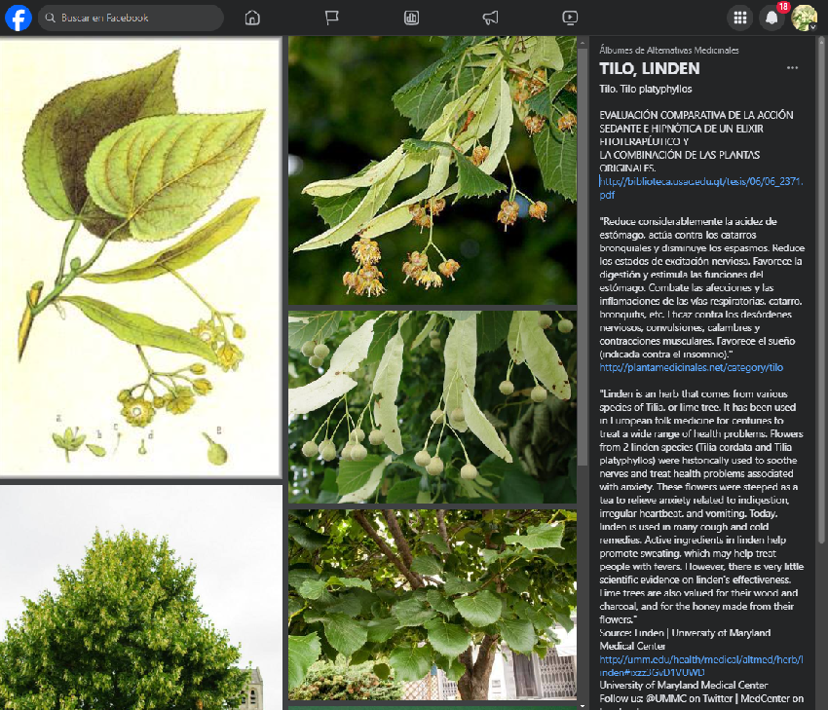Screen dimensions: 828x710
Task: Open the Home feed icon
Action: click(x=252, y=18)
